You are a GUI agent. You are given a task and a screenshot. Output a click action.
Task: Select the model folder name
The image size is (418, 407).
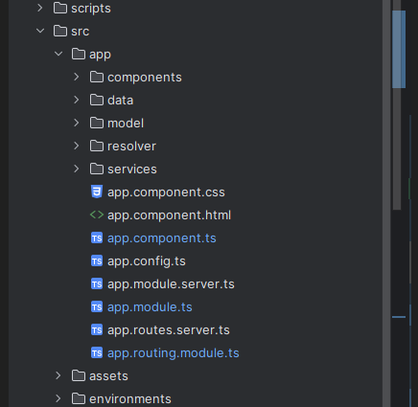coord(126,124)
